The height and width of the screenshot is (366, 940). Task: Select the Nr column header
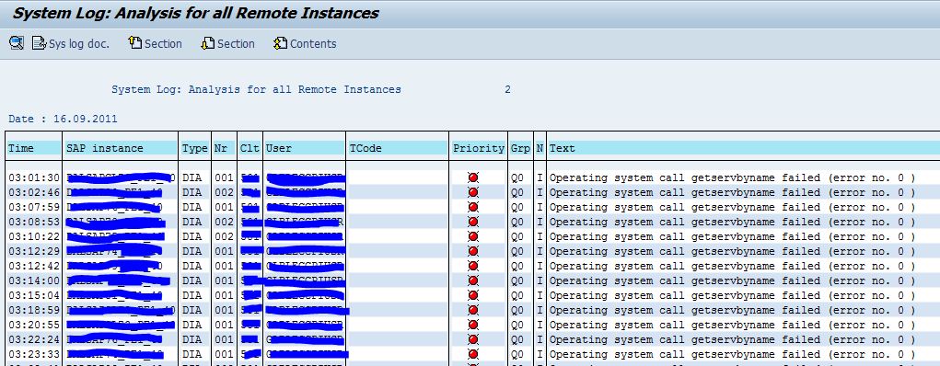pos(225,148)
